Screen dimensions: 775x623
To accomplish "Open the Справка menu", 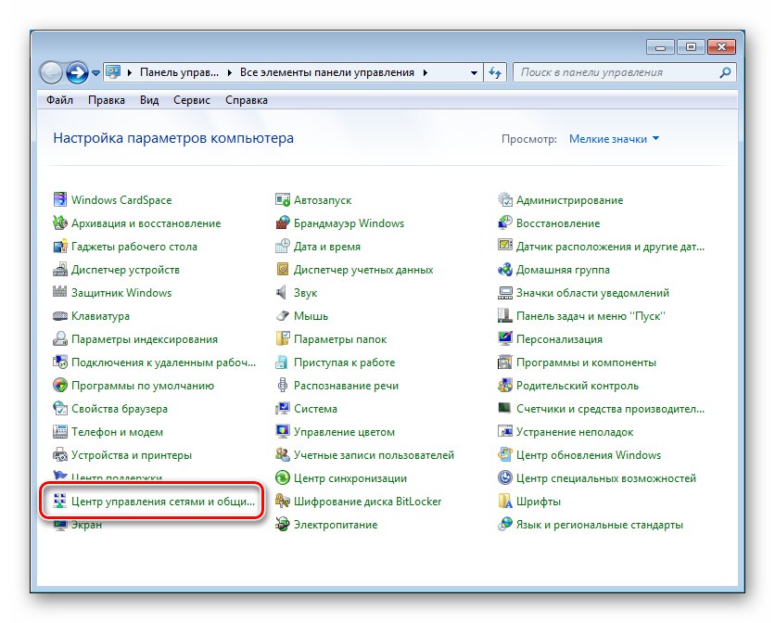I will coord(247,100).
